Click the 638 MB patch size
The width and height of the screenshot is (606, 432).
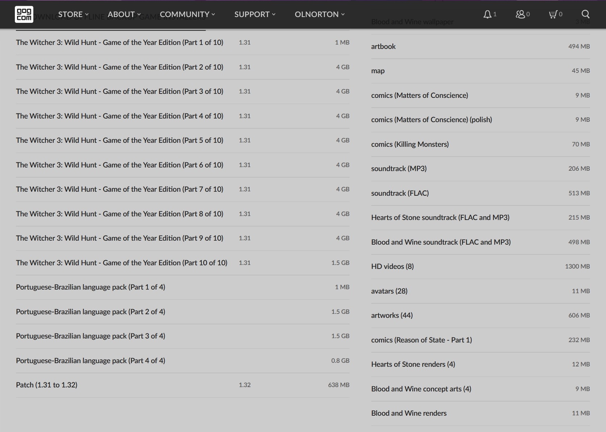(339, 385)
